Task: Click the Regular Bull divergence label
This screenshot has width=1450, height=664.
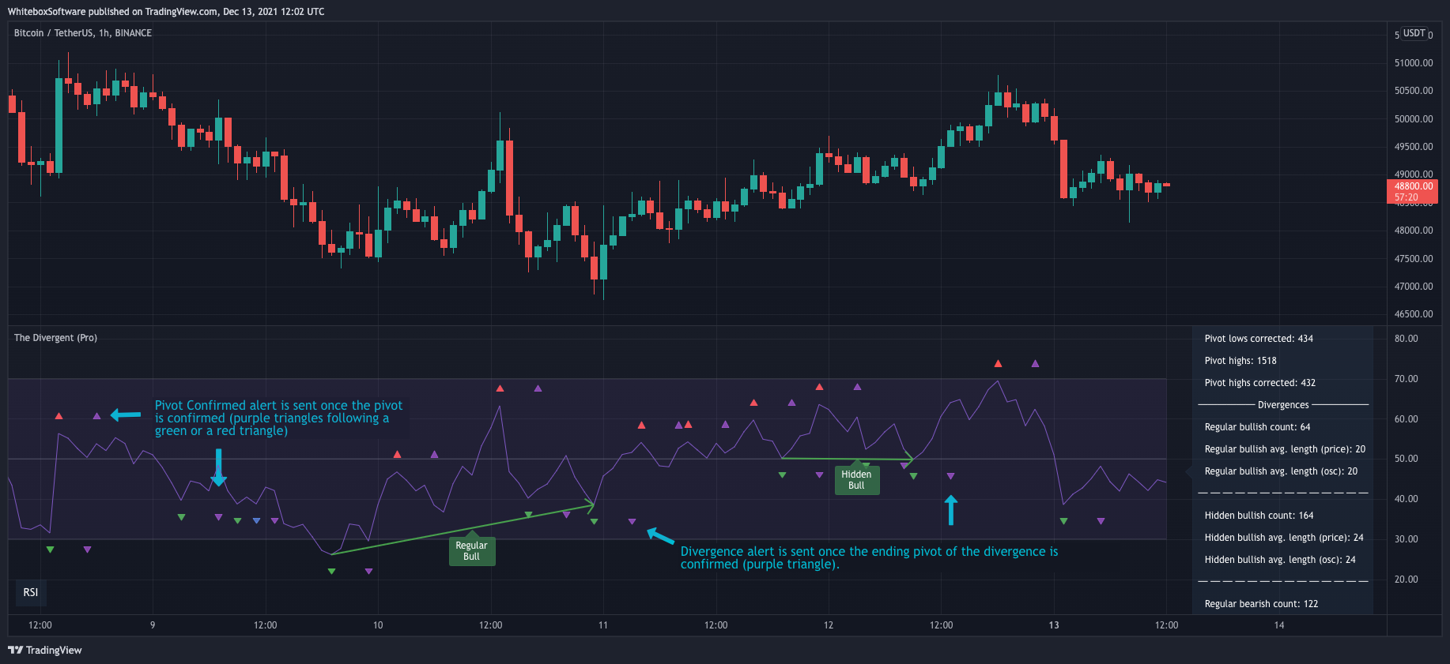Action: point(471,551)
